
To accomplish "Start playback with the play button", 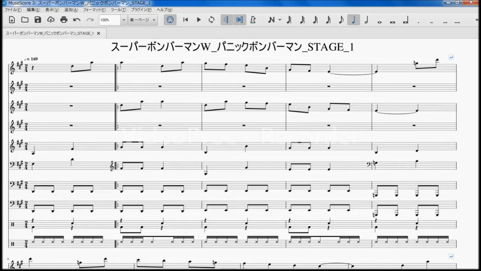I will (x=198, y=20).
